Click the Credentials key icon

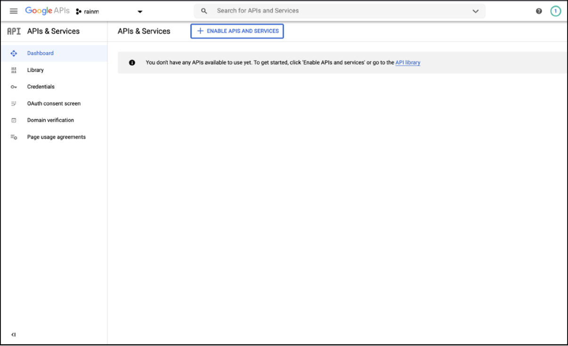pyautogui.click(x=14, y=87)
